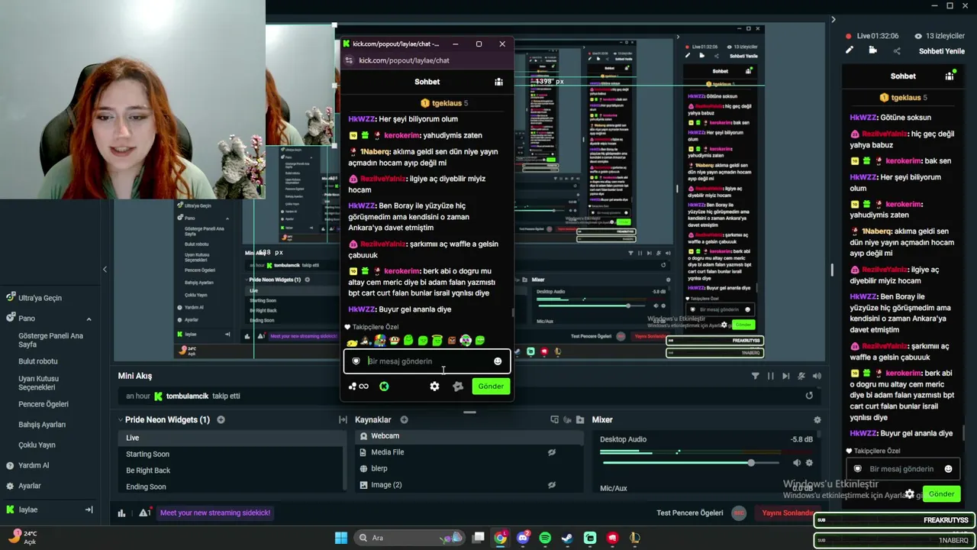Mute the Desktop Audio channel
This screenshot has height=550, width=977.
797,463
